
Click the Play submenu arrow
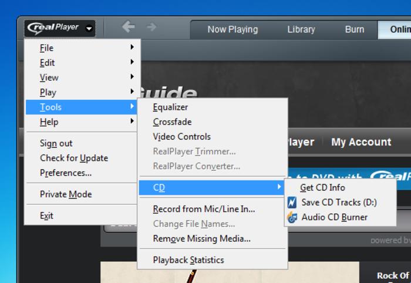point(132,91)
